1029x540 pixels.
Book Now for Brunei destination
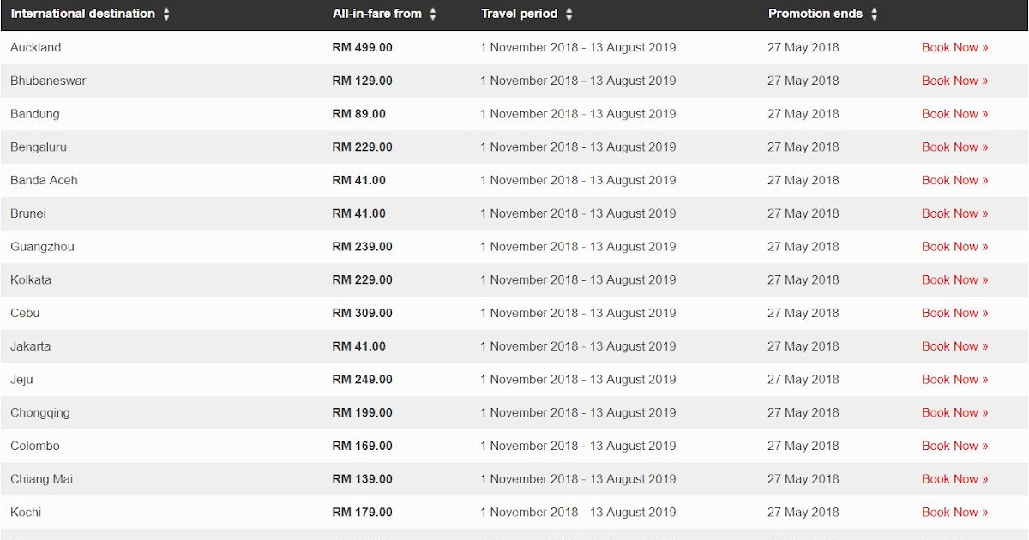[954, 213]
